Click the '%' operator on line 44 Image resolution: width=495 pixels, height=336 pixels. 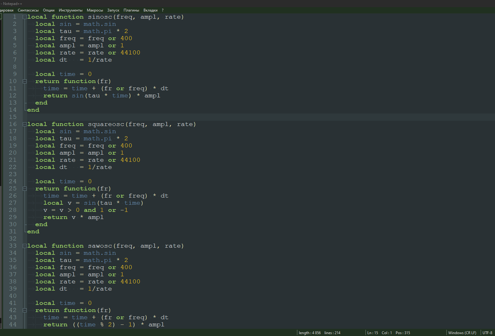coord(102,324)
